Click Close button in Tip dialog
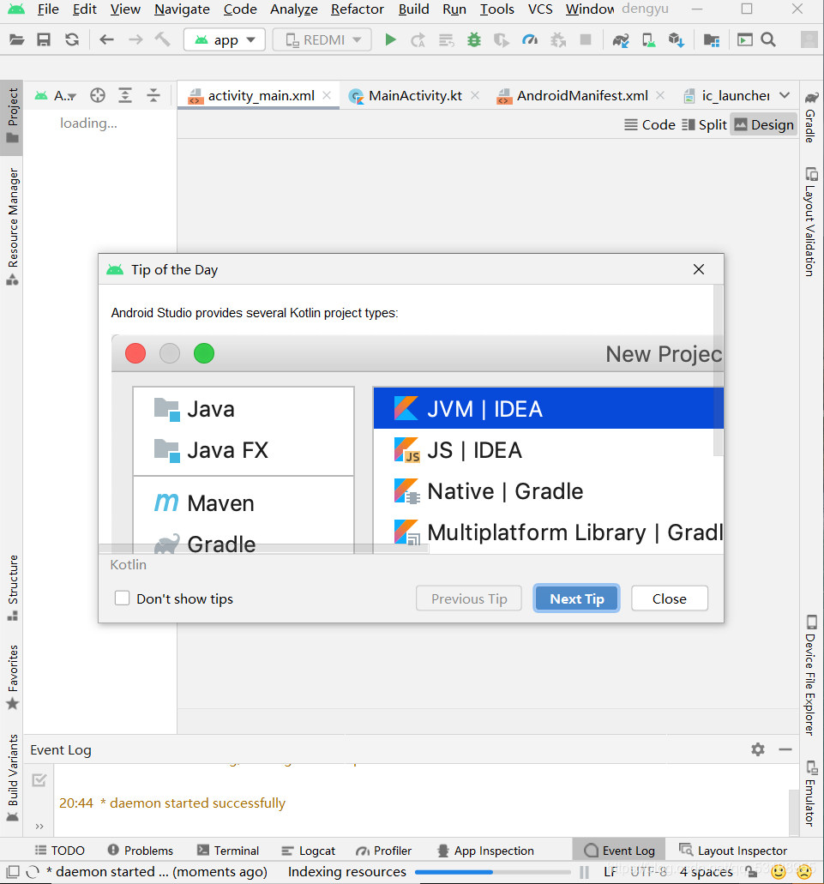This screenshot has height=884, width=824. coord(670,598)
